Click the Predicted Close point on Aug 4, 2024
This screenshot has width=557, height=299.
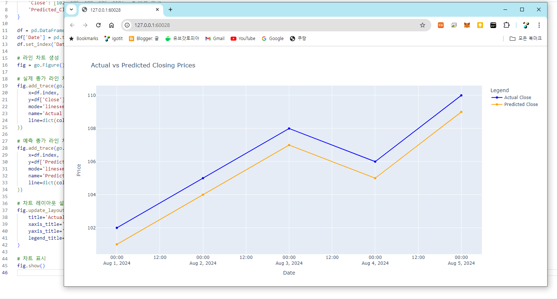[x=375, y=178]
